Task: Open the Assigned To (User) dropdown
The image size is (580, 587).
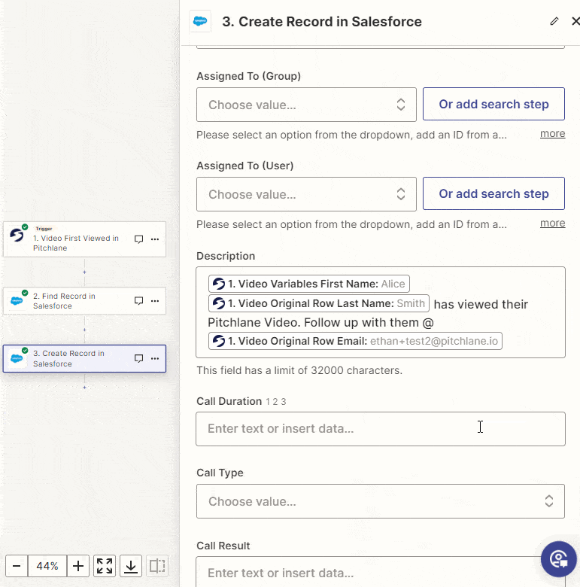Action: coord(306,194)
